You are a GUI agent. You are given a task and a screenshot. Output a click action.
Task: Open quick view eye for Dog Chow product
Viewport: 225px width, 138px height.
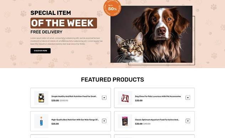click(x=188, y=98)
